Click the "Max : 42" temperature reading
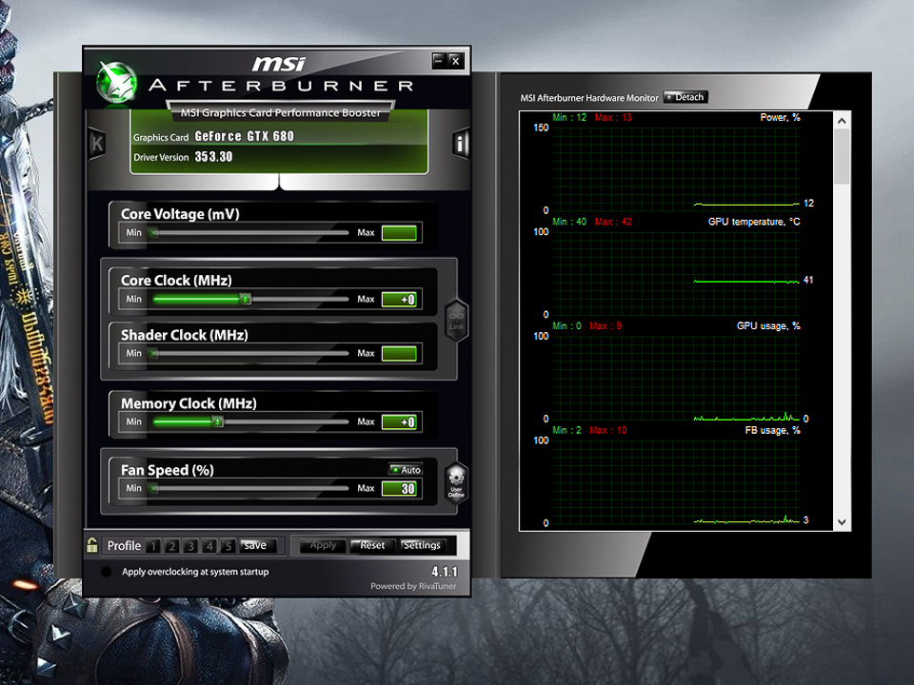This screenshot has height=685, width=914. pos(613,222)
